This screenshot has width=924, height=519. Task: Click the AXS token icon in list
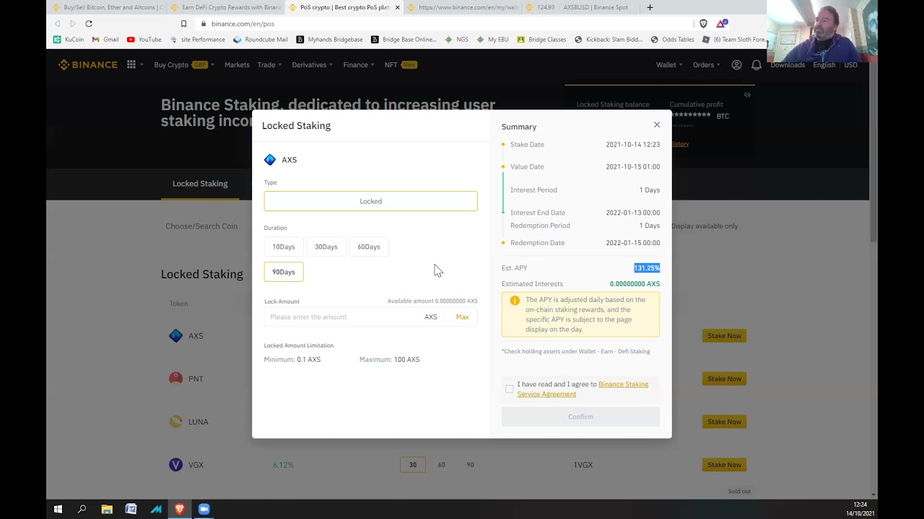click(175, 336)
